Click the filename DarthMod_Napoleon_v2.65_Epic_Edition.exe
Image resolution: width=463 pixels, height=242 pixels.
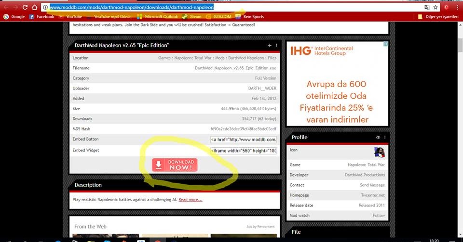point(236,68)
